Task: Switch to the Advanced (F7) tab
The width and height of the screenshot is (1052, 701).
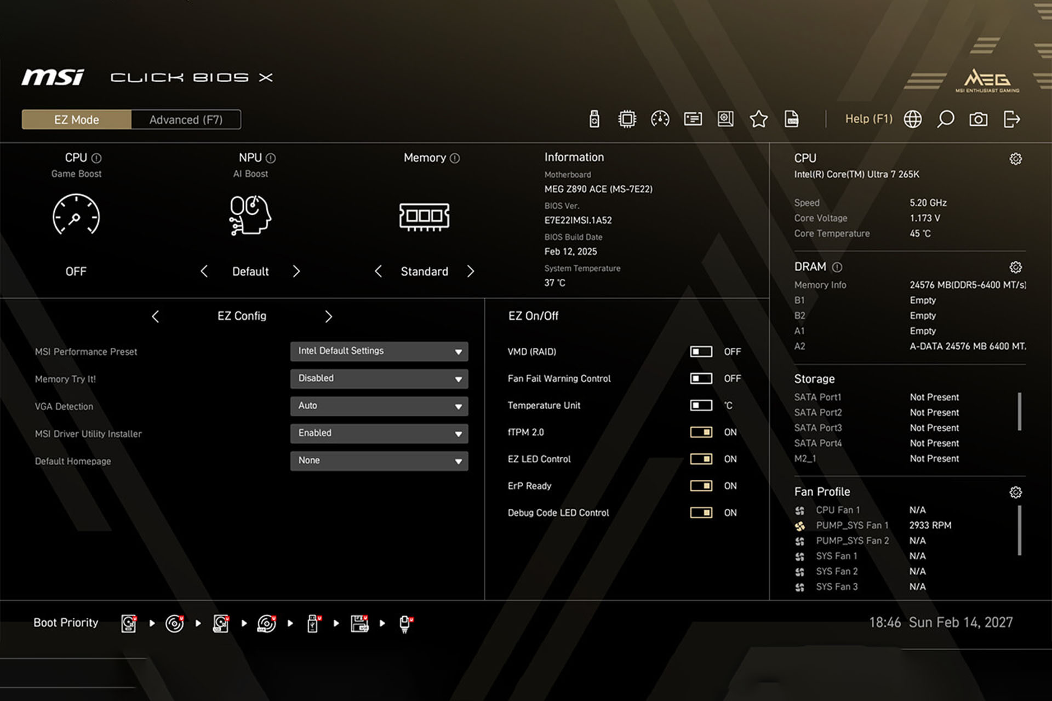Action: coord(186,119)
